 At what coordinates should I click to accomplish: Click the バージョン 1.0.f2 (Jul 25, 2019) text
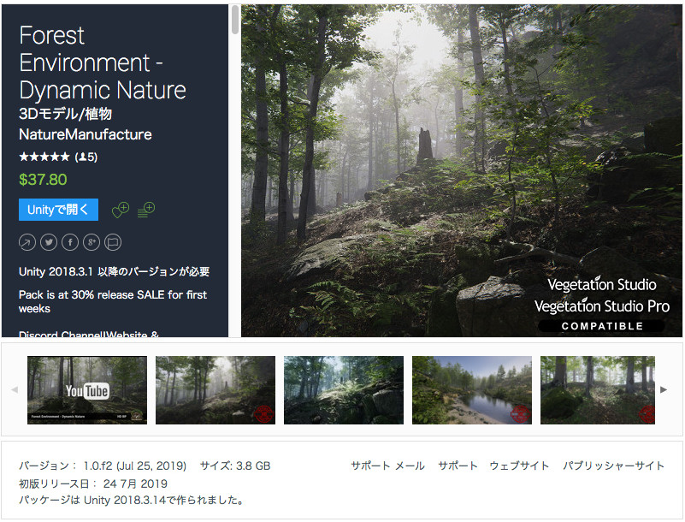coord(103,466)
